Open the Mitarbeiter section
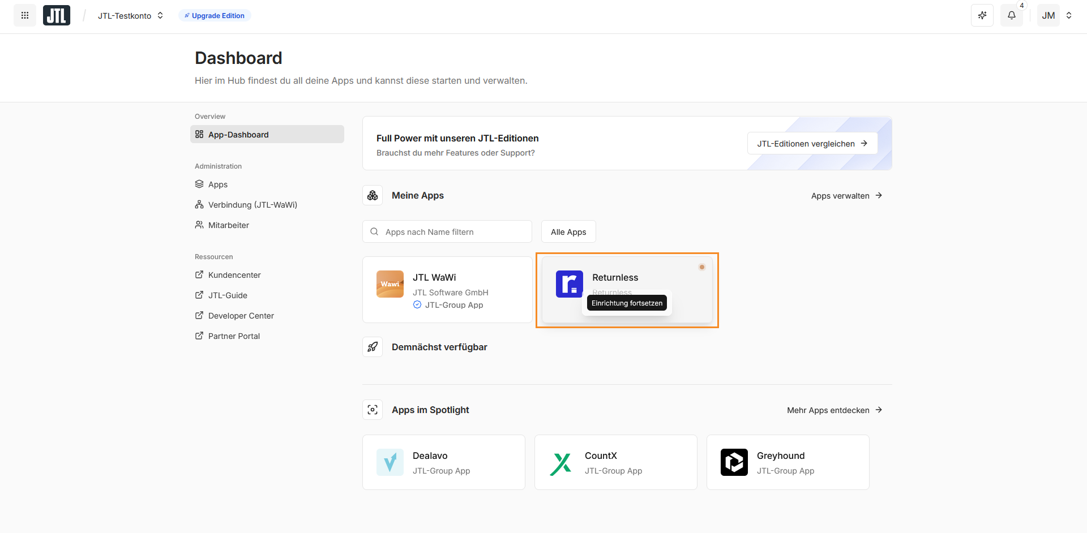 (228, 225)
